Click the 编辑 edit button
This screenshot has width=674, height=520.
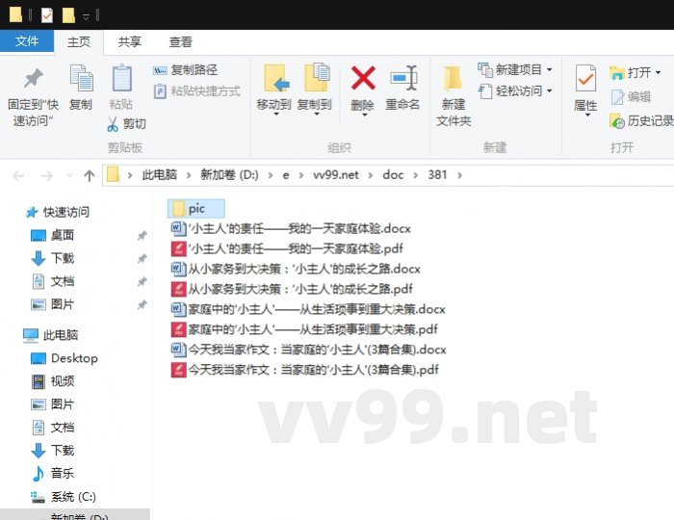click(631, 97)
